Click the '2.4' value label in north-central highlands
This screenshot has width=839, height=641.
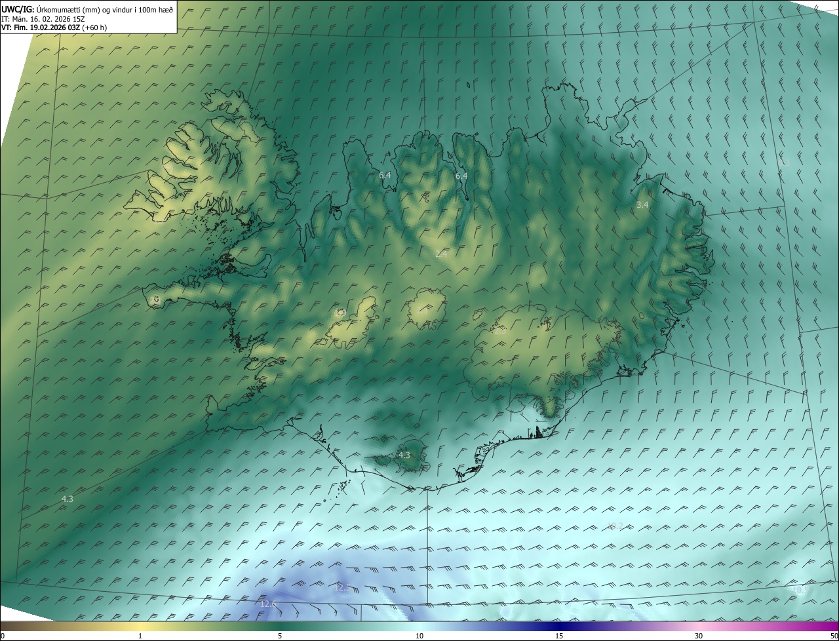[442, 254]
